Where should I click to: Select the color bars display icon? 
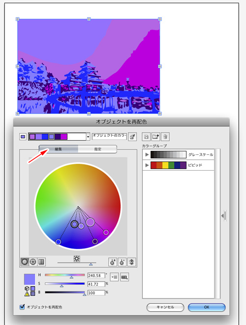[x=41, y=262]
